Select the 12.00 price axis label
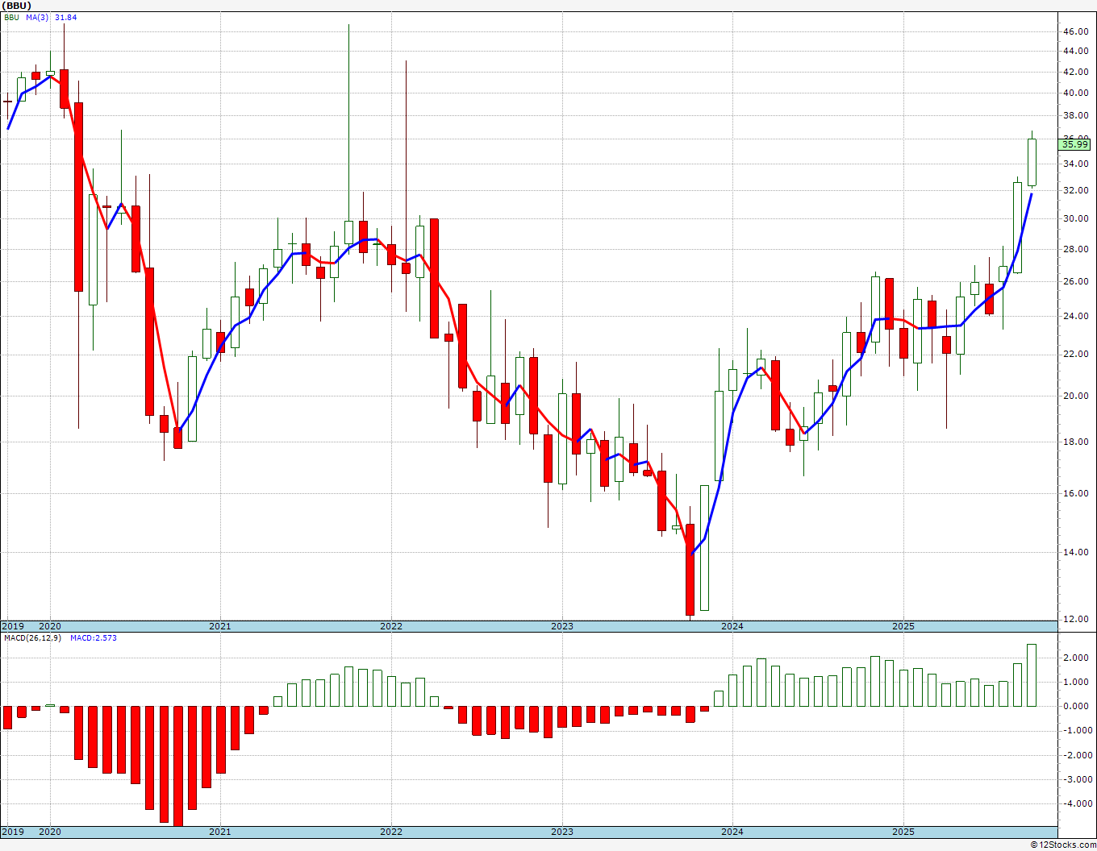This screenshot has height=851, width=1097. [x=1075, y=620]
